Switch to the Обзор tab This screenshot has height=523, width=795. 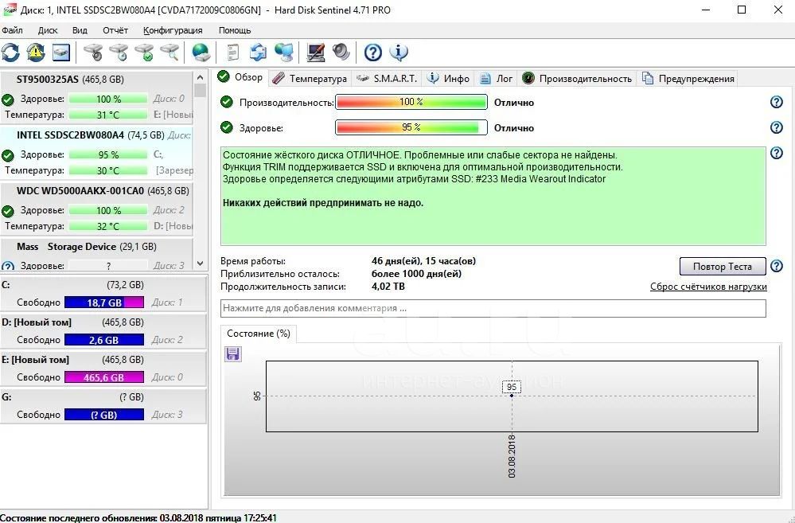click(x=240, y=77)
